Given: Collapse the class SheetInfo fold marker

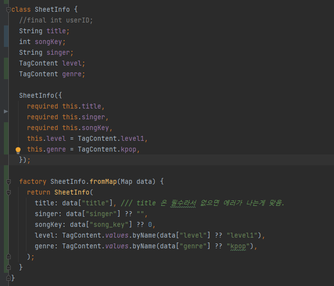Looking at the screenshot, I should pyautogui.click(x=8, y=10).
